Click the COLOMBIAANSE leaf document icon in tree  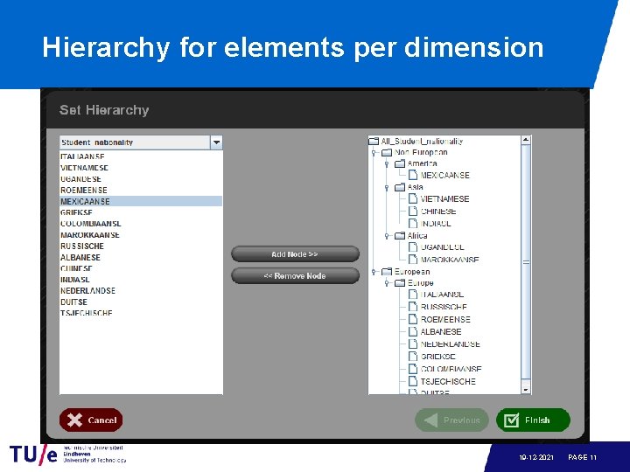click(413, 369)
